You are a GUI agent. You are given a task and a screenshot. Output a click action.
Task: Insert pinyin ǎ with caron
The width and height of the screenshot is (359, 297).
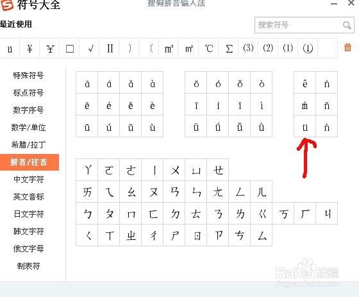tap(131, 83)
